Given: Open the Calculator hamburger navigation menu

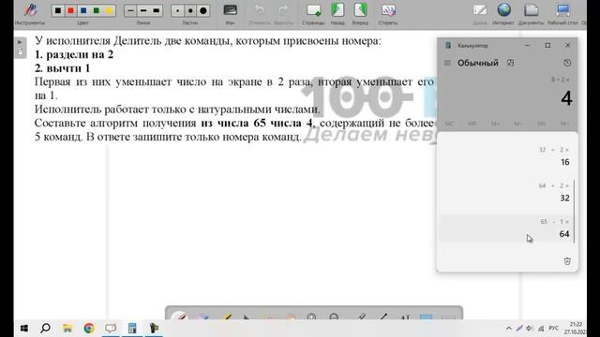Looking at the screenshot, I should (x=447, y=63).
